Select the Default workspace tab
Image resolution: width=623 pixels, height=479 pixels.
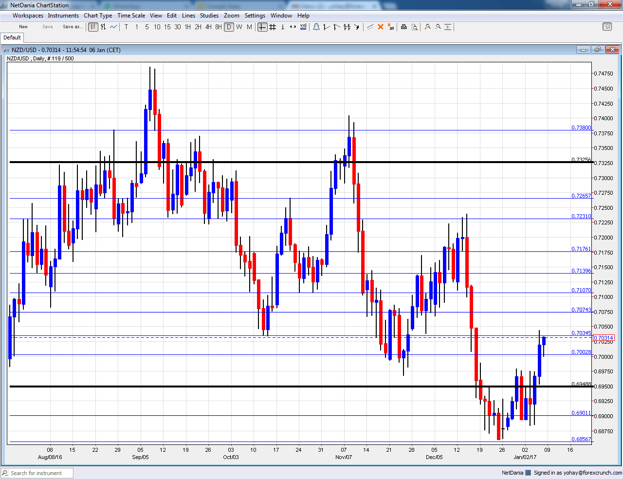point(12,37)
